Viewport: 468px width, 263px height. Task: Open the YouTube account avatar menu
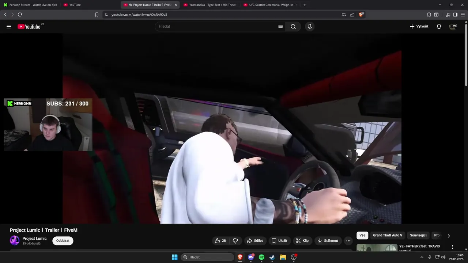[x=453, y=26]
